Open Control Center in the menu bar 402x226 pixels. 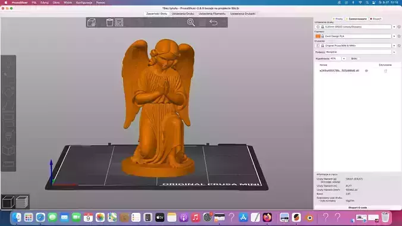[x=374, y=2]
